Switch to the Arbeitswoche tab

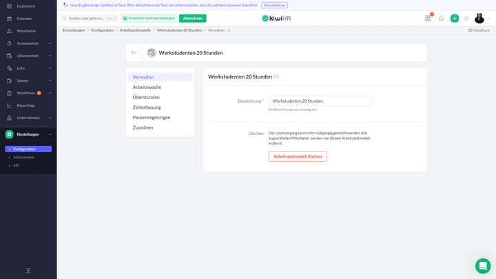click(x=147, y=87)
